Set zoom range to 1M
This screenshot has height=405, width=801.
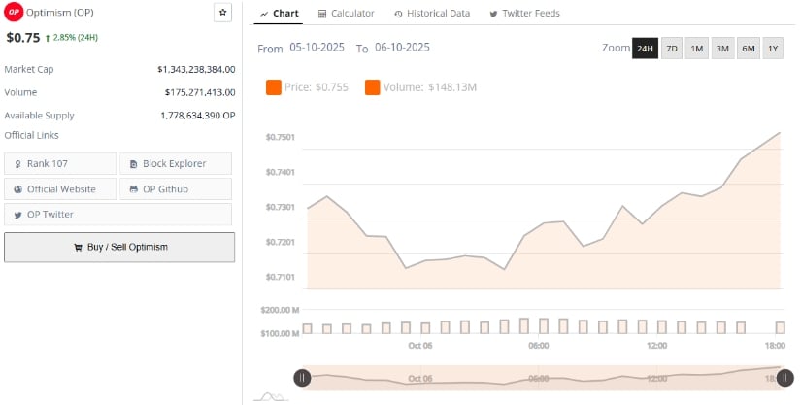point(697,49)
